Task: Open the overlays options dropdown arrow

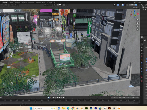Action: pyautogui.click(x=125, y=5)
